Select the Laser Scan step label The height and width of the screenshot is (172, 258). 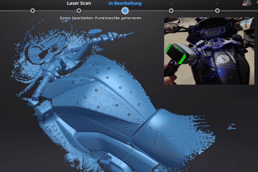coord(79,3)
